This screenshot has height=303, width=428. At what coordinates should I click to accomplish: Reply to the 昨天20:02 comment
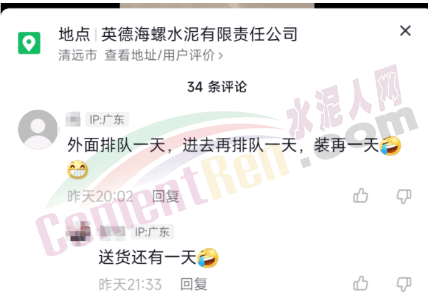pyautogui.click(x=166, y=196)
